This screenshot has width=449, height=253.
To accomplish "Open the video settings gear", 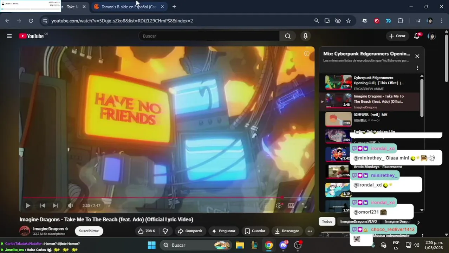I will pos(279,206).
